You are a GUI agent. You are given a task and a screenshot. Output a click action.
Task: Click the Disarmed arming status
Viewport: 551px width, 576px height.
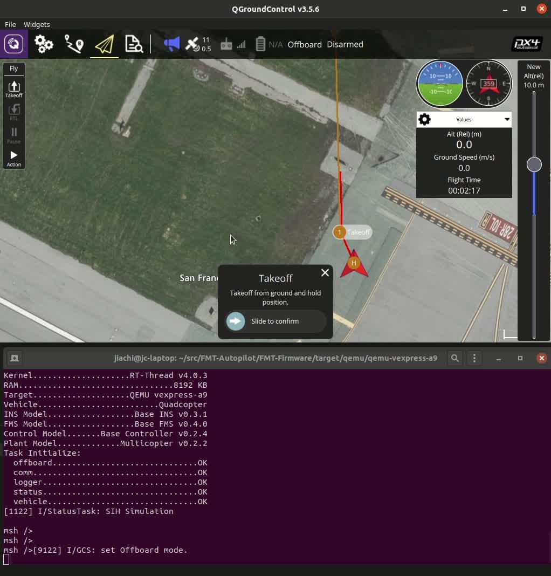pyautogui.click(x=345, y=44)
